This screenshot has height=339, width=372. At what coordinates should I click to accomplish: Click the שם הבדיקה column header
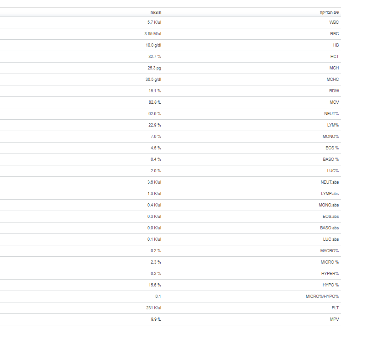click(329, 12)
